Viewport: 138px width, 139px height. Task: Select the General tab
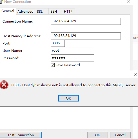pyautogui.click(x=8, y=11)
